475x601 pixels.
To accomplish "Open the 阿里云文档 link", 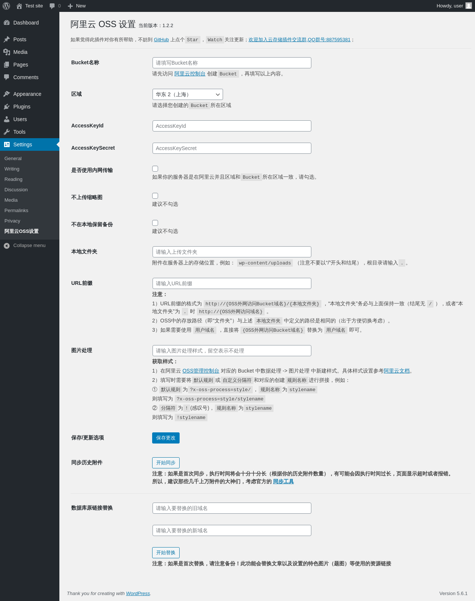I will 397,371.
